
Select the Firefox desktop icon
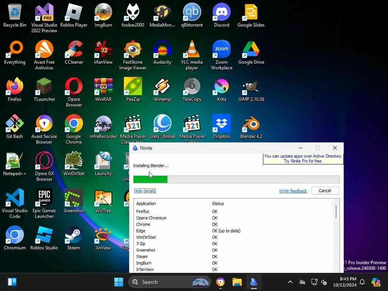click(15, 89)
